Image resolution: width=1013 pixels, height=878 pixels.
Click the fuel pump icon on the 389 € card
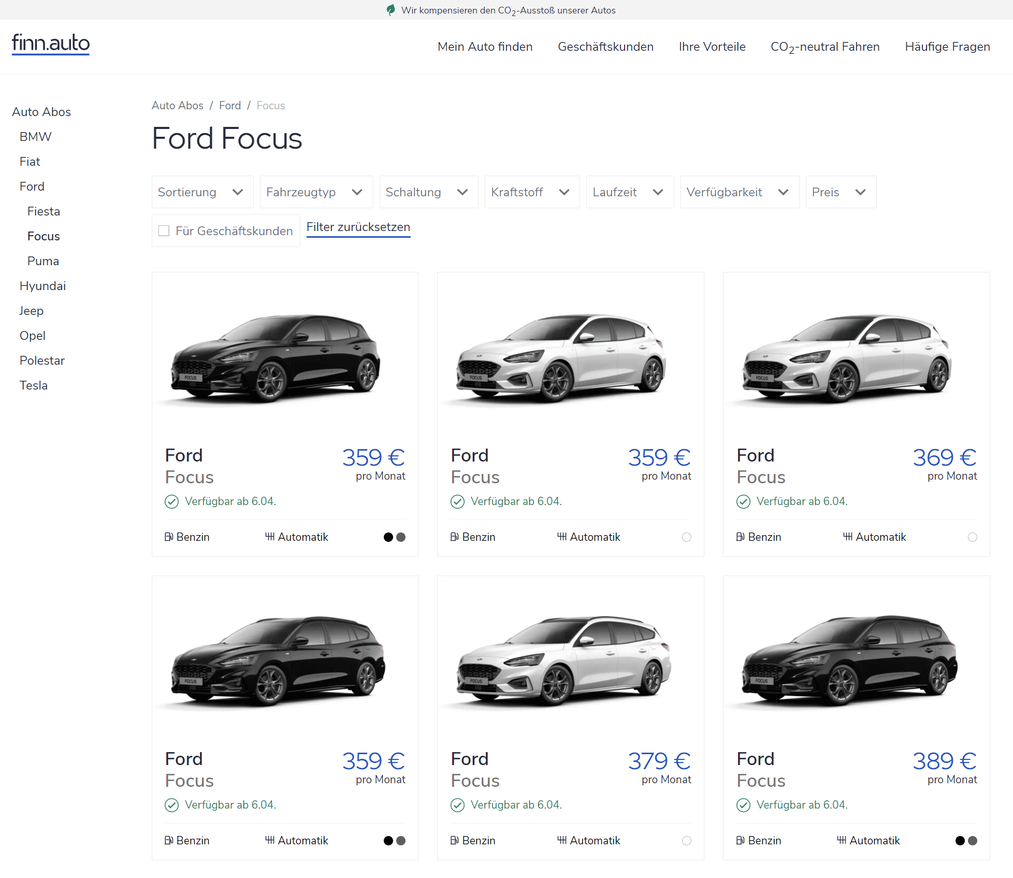click(x=741, y=840)
